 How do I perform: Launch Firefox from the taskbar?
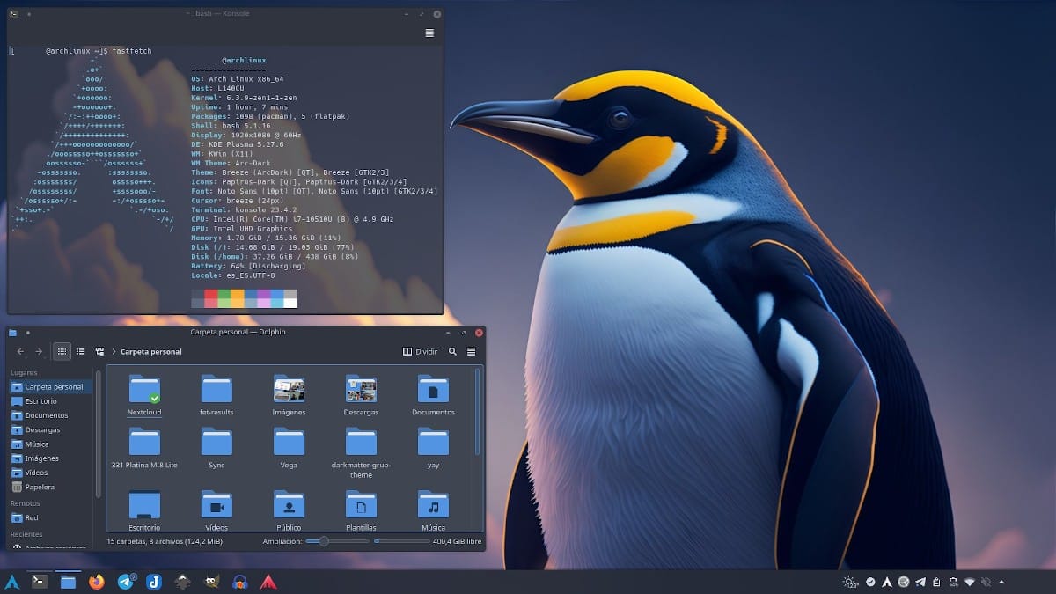point(97,581)
